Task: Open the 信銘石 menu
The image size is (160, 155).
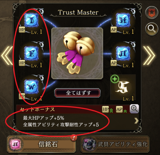Action: (x=41, y=144)
